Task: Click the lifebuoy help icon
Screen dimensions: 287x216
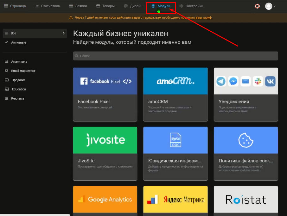Action: [x=257, y=6]
